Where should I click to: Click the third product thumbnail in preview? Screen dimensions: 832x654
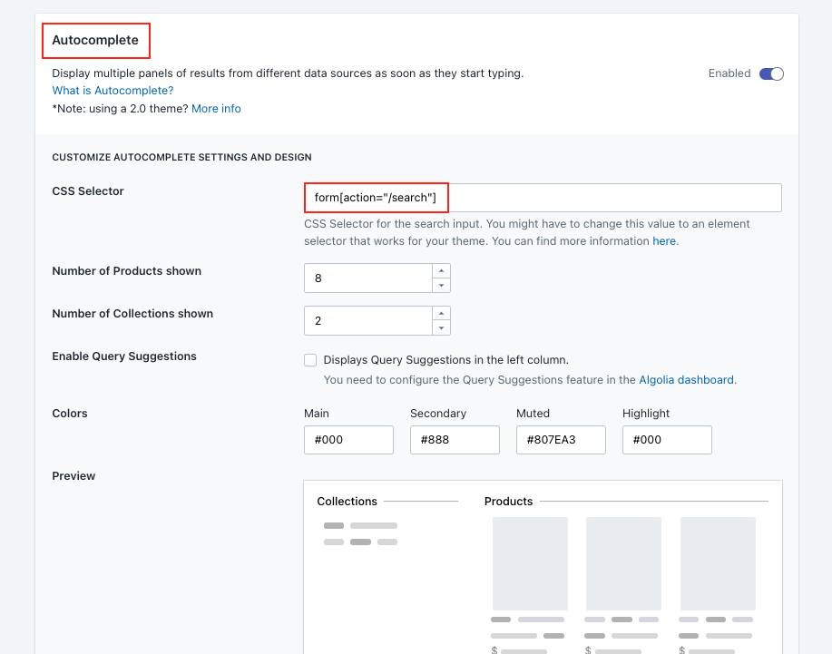718,564
